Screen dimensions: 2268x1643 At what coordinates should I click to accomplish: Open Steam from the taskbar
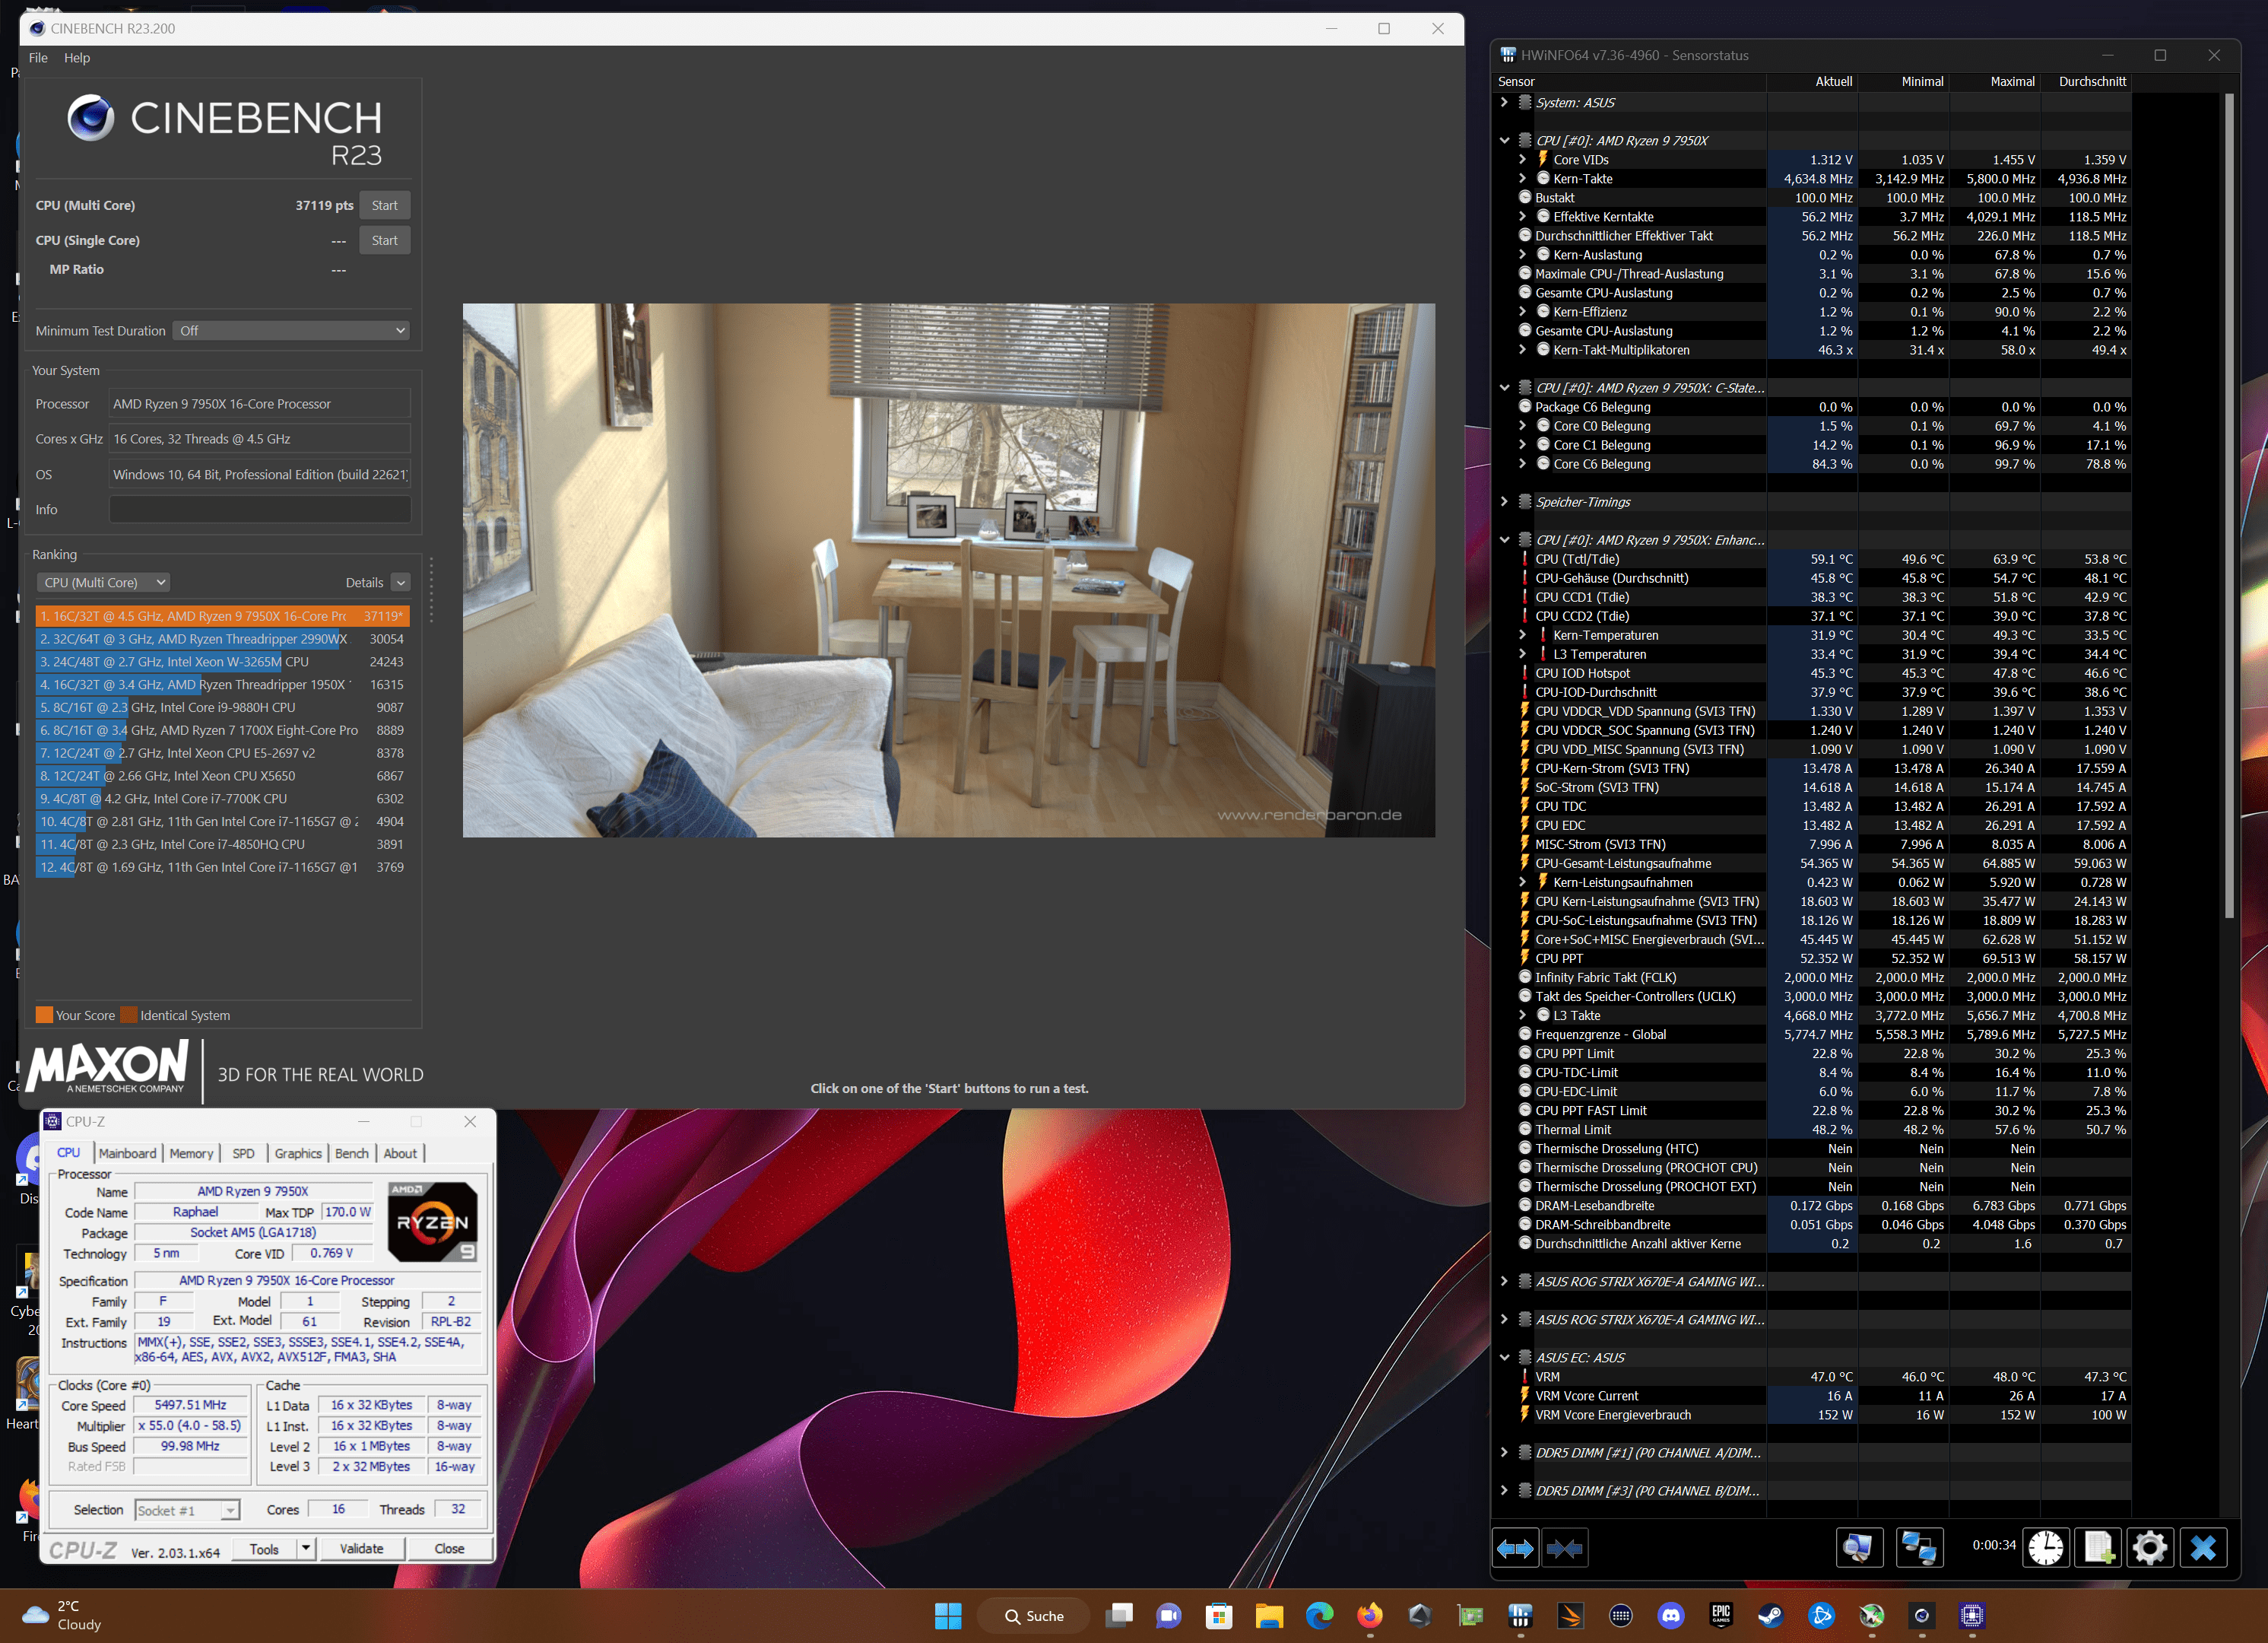pos(1771,1615)
